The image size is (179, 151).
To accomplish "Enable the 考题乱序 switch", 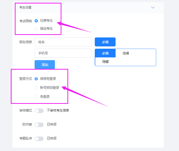I will (x=39, y=139).
